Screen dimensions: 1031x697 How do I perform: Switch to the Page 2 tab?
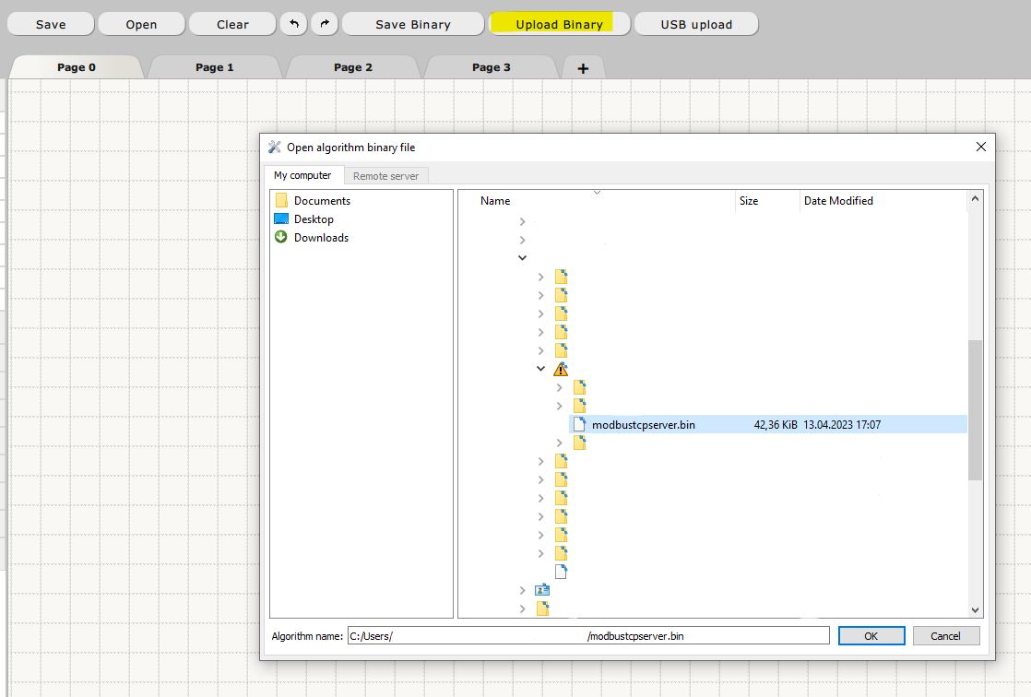[353, 67]
